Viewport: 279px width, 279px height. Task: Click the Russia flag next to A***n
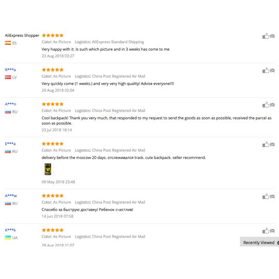[x=8, y=112]
